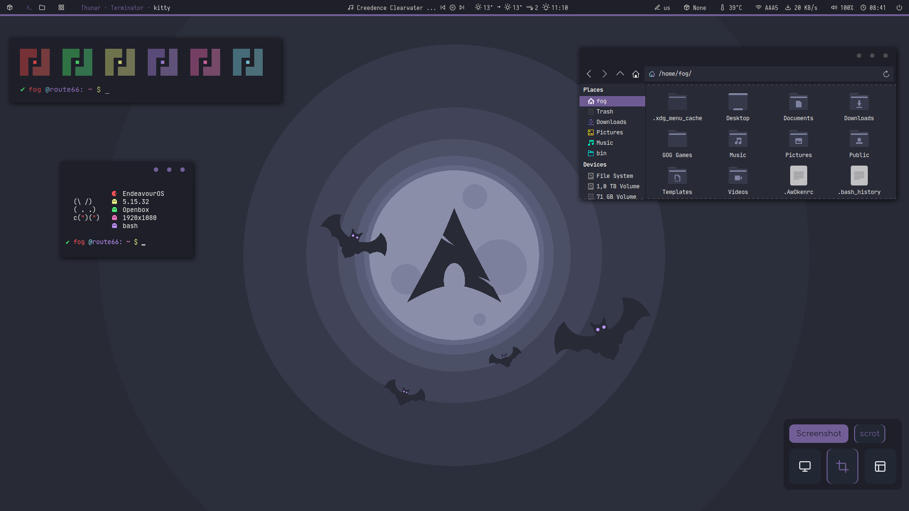The image size is (909, 511).
Task: Click the 08:41 clock in panel
Action: click(873, 8)
